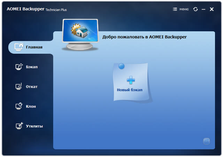This screenshot has height=157, width=223.
Task: Go to the Клон tab
Action: (26, 106)
